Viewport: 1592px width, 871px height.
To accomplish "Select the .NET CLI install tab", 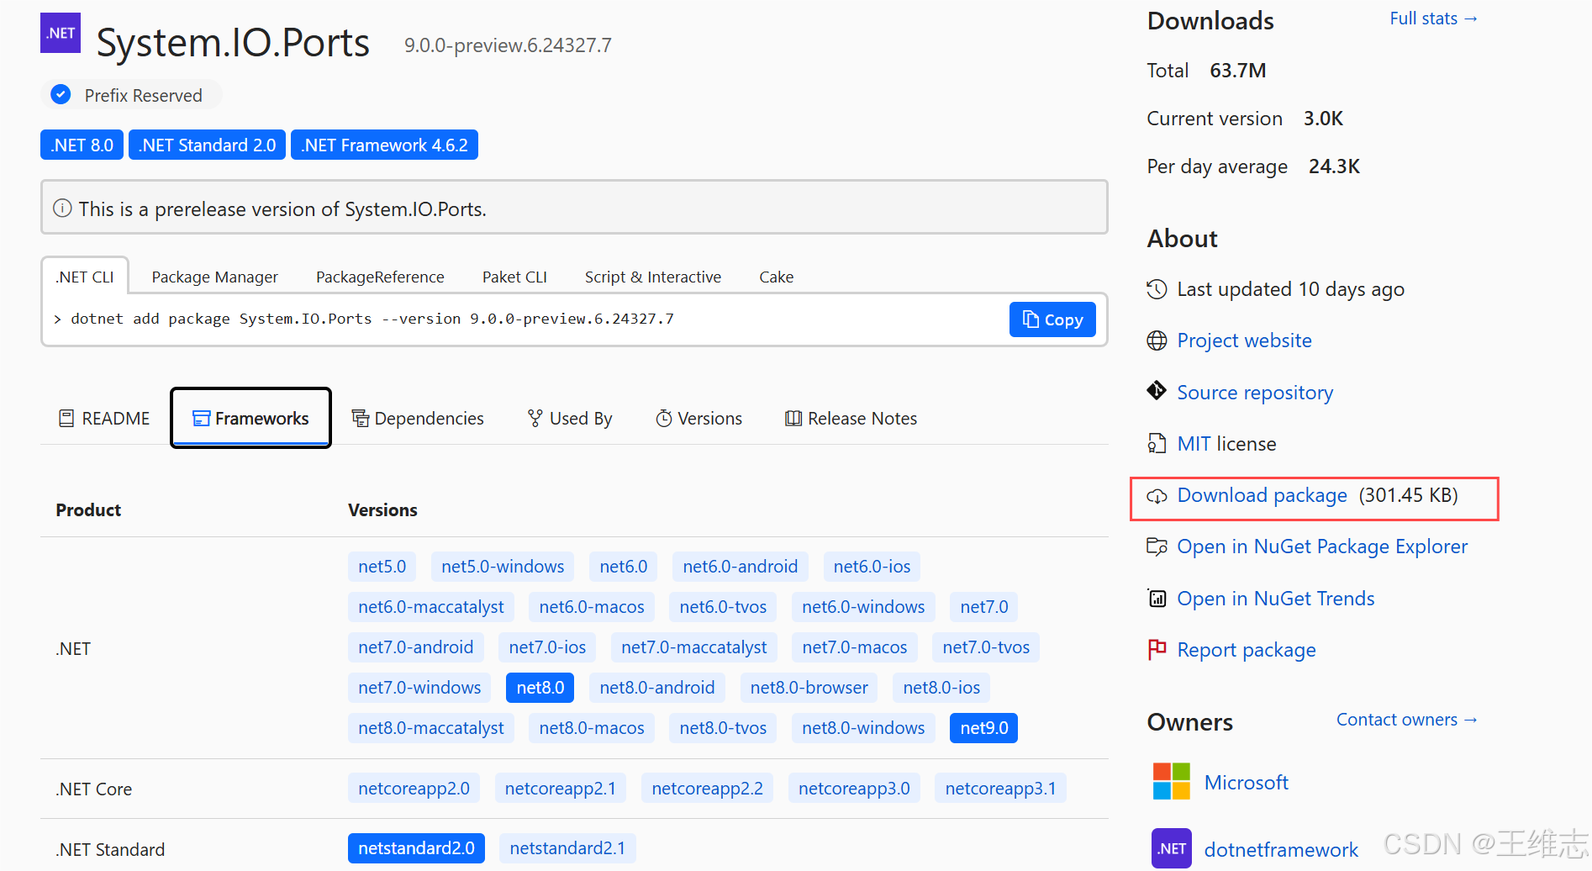I will tap(85, 277).
